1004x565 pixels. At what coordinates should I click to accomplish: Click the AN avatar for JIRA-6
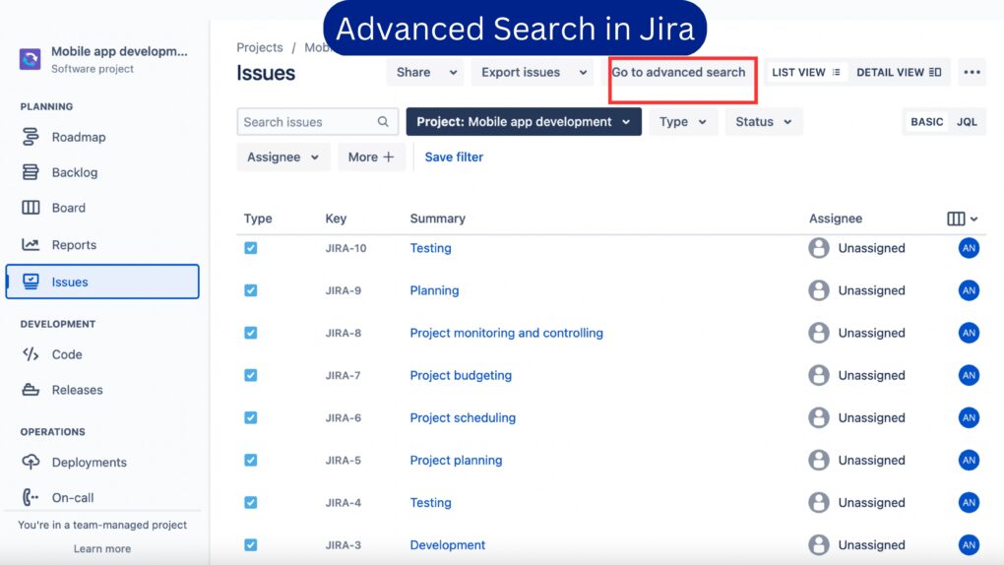(969, 417)
